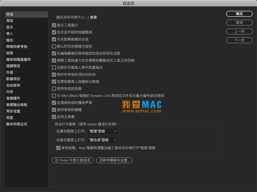Select 媒体和磁盘缓存 in the sidebar
The width and height of the screenshot is (257, 192).
point(18,60)
